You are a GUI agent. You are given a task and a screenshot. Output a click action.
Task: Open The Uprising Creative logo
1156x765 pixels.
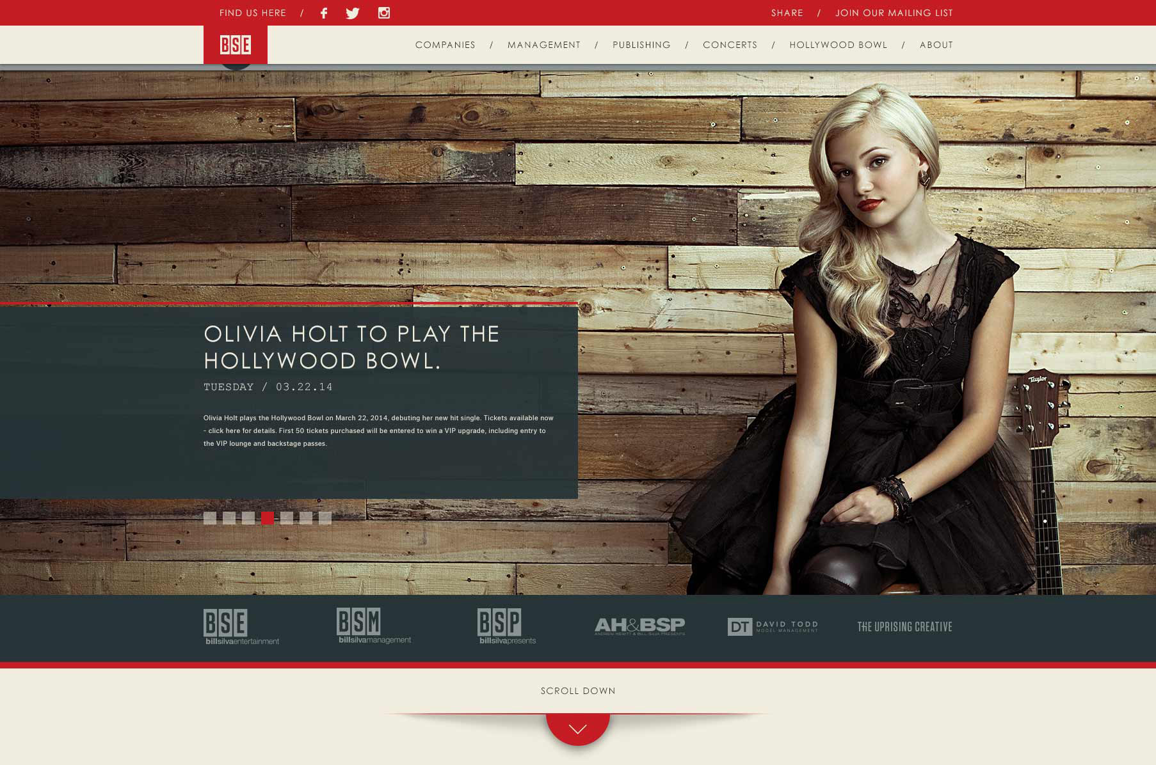pos(904,627)
